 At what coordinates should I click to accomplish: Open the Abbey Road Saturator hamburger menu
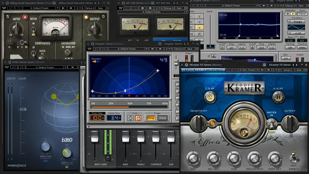[108, 8]
